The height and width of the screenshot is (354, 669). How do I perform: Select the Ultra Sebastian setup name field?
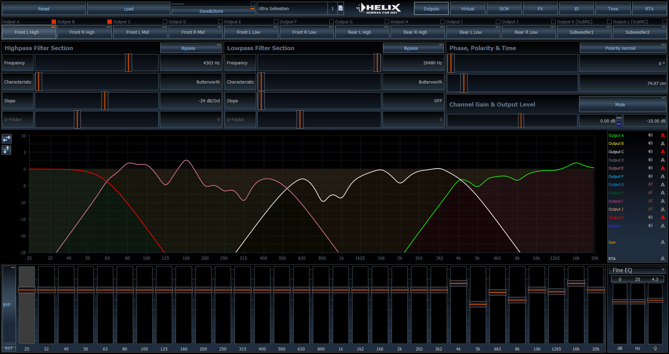pyautogui.click(x=292, y=8)
